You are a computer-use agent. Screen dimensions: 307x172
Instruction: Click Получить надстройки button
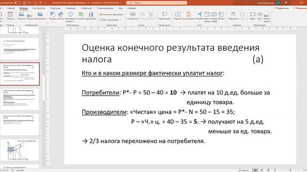click(111, 14)
